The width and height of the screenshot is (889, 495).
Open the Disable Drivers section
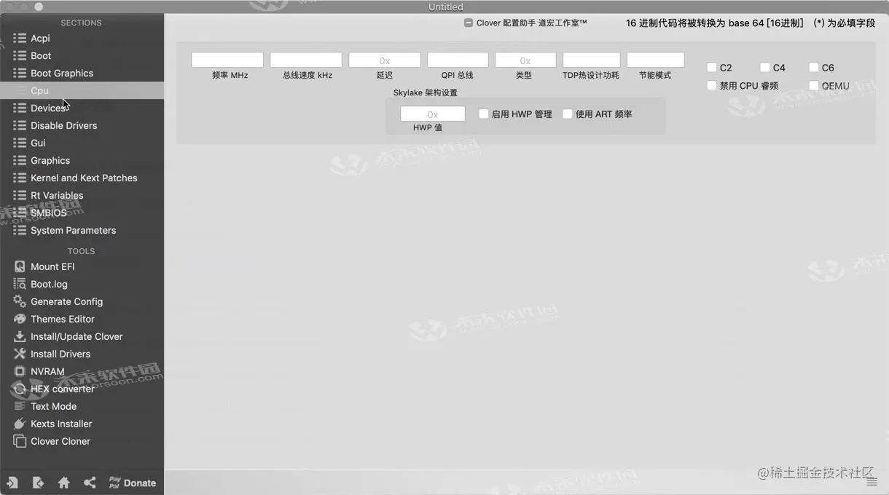pos(82,125)
